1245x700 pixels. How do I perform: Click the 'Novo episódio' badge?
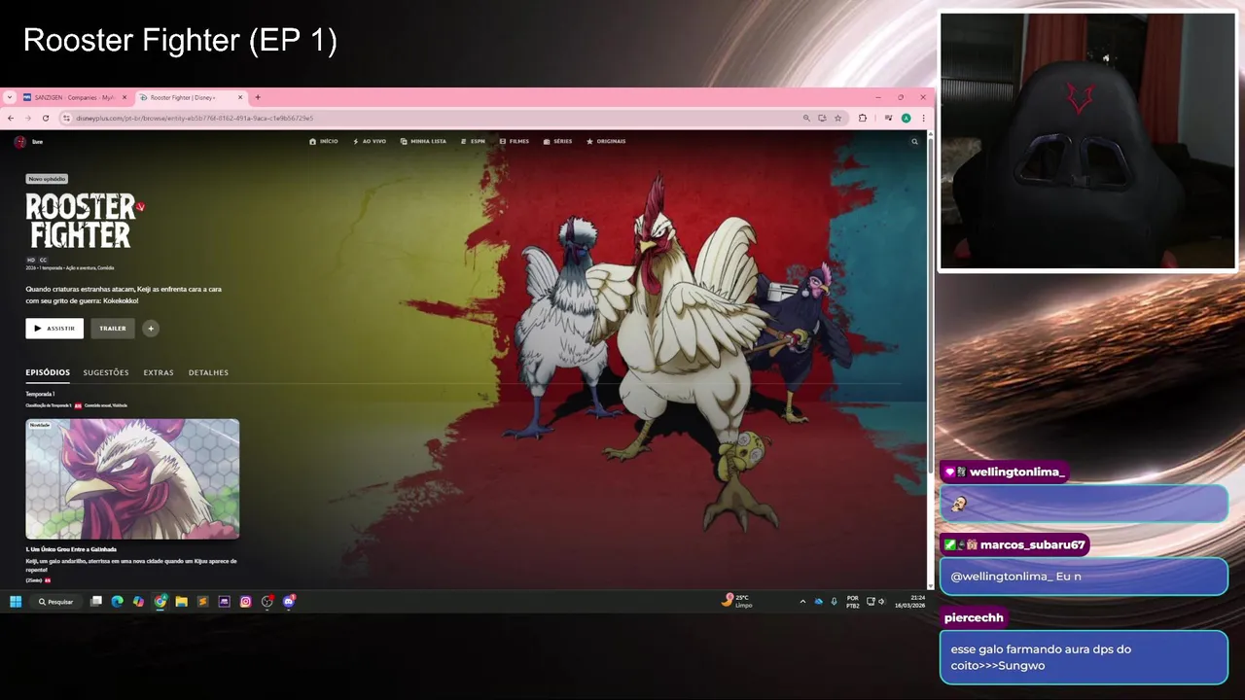click(47, 179)
